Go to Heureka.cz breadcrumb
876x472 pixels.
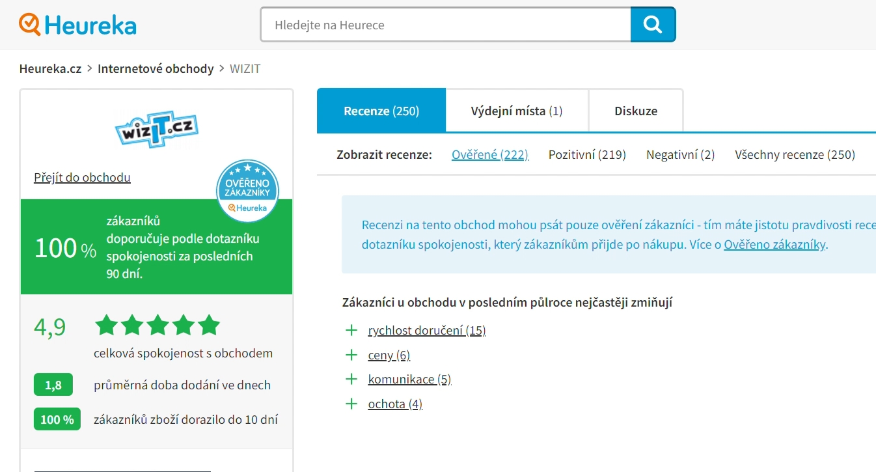click(50, 68)
